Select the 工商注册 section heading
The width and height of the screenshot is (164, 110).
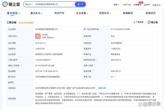click(11, 23)
